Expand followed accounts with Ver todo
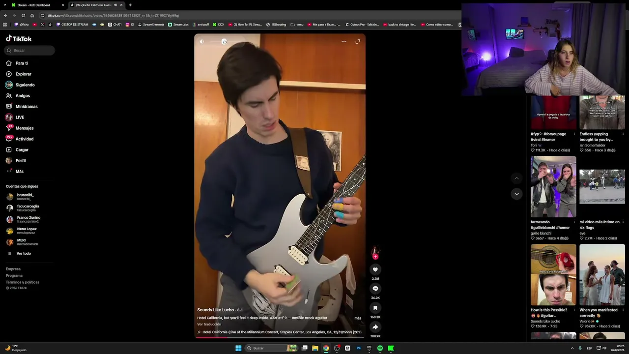 pyautogui.click(x=20, y=254)
